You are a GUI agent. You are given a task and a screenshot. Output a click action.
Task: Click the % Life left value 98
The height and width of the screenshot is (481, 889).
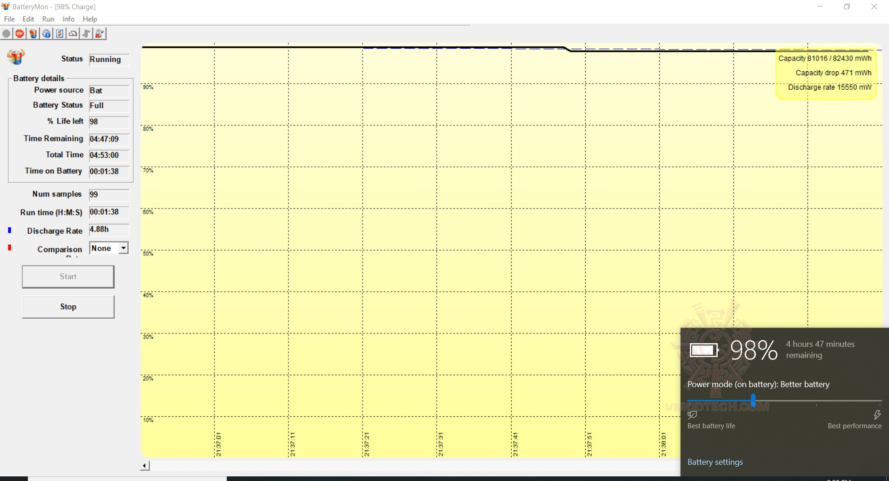point(109,122)
